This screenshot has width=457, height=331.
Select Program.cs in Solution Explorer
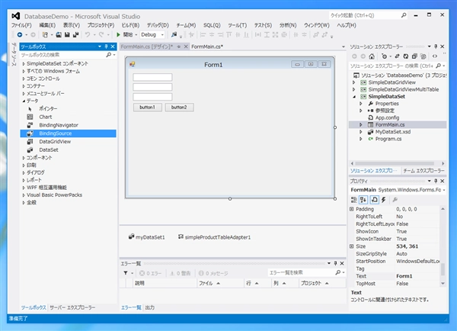tap(388, 139)
